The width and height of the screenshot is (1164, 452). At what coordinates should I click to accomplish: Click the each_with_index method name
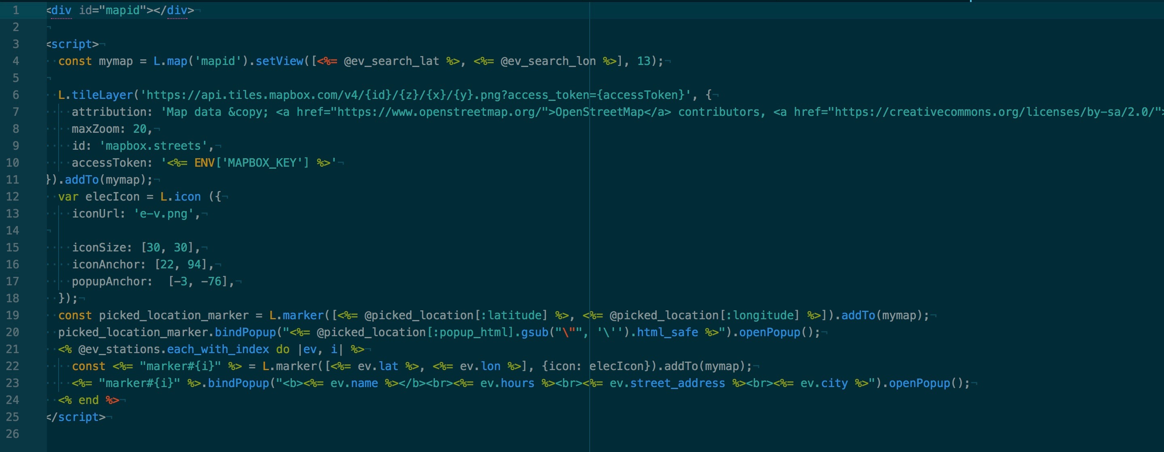click(218, 349)
